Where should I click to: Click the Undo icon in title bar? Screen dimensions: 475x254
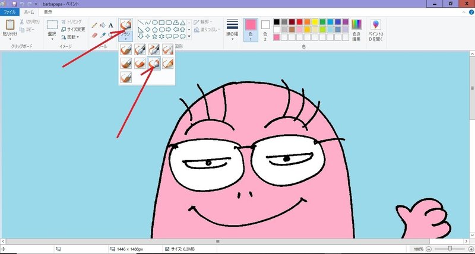click(21, 4)
